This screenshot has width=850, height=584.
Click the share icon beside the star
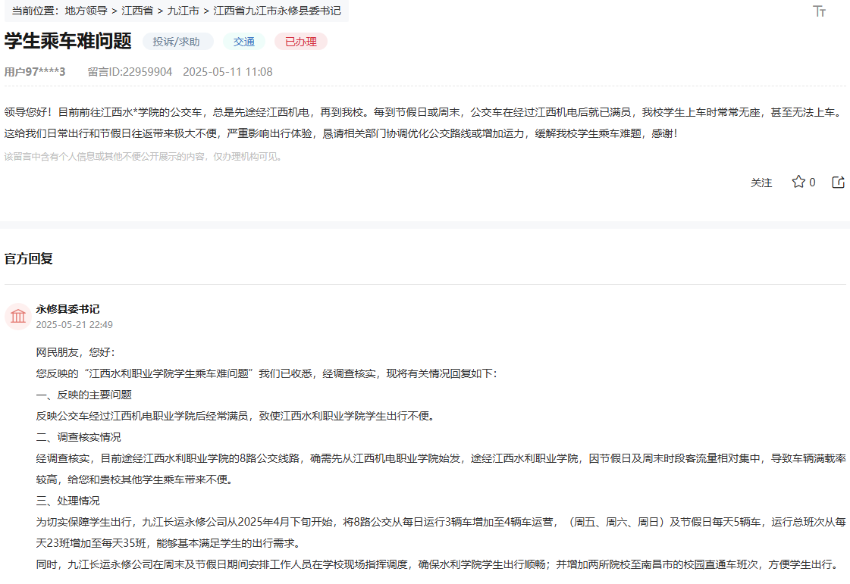838,182
